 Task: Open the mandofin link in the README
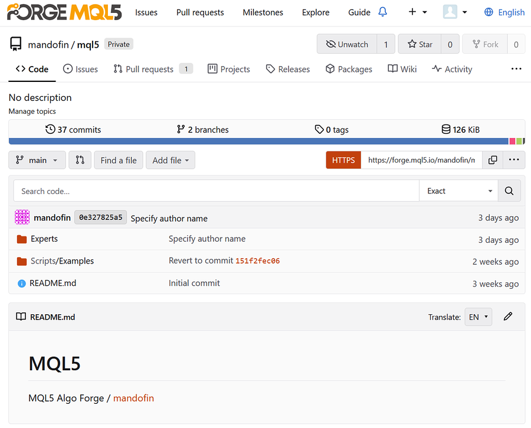click(x=133, y=398)
